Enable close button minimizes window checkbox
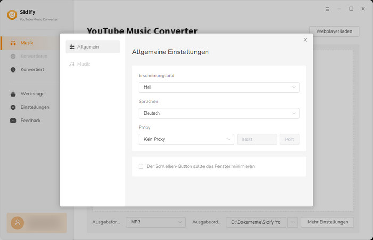The image size is (373, 240). click(x=141, y=166)
